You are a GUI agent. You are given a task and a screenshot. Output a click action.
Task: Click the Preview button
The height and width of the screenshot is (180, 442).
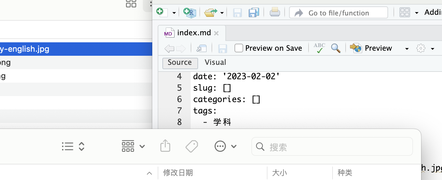coord(371,48)
